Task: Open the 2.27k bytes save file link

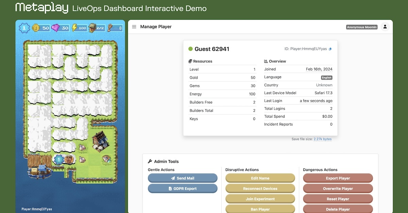Action: coord(322,139)
